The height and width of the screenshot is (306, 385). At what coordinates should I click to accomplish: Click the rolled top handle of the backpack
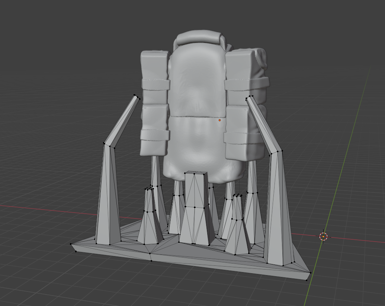[199, 38]
